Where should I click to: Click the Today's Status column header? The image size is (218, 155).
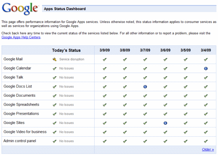click(66, 50)
